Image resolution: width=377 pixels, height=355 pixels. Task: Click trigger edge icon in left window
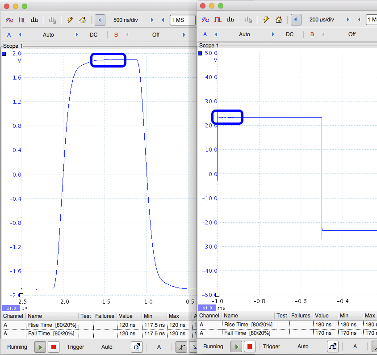pos(137,347)
